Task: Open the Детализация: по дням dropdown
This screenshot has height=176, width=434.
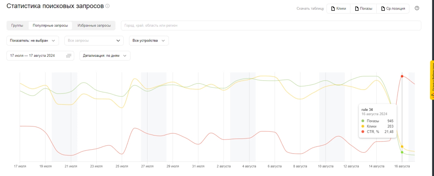Action: (105, 56)
